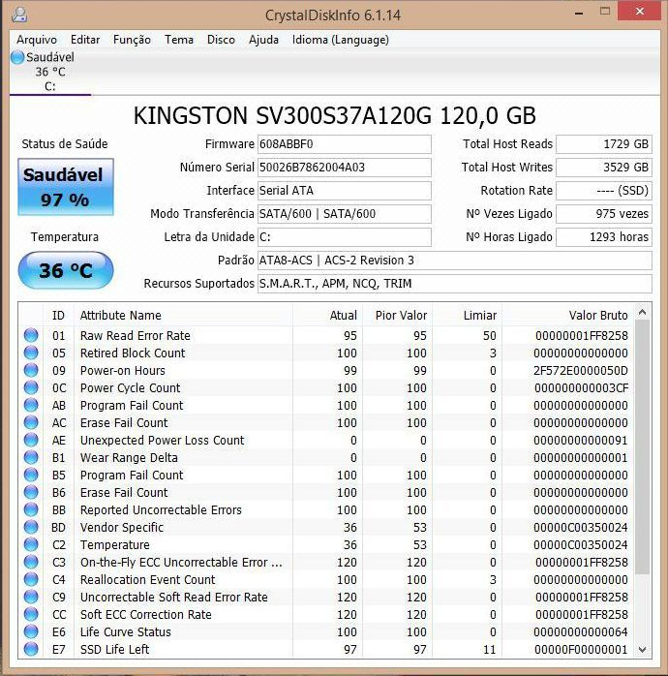Click the Número Serial field
Screen dimensions: 668x676
click(344, 168)
